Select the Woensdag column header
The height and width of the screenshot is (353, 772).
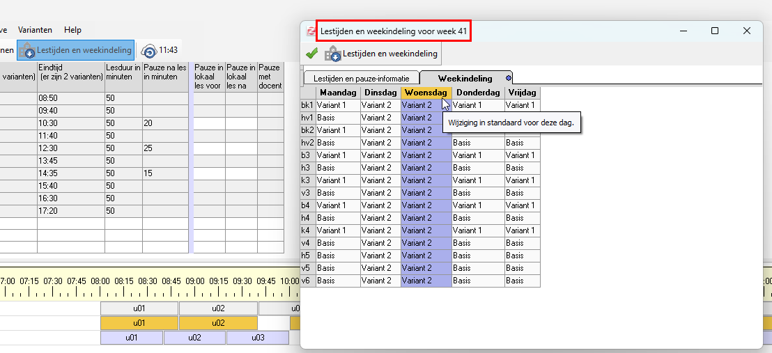[x=426, y=93]
